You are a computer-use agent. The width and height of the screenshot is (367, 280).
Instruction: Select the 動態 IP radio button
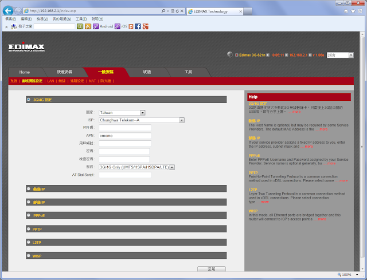click(x=29, y=188)
